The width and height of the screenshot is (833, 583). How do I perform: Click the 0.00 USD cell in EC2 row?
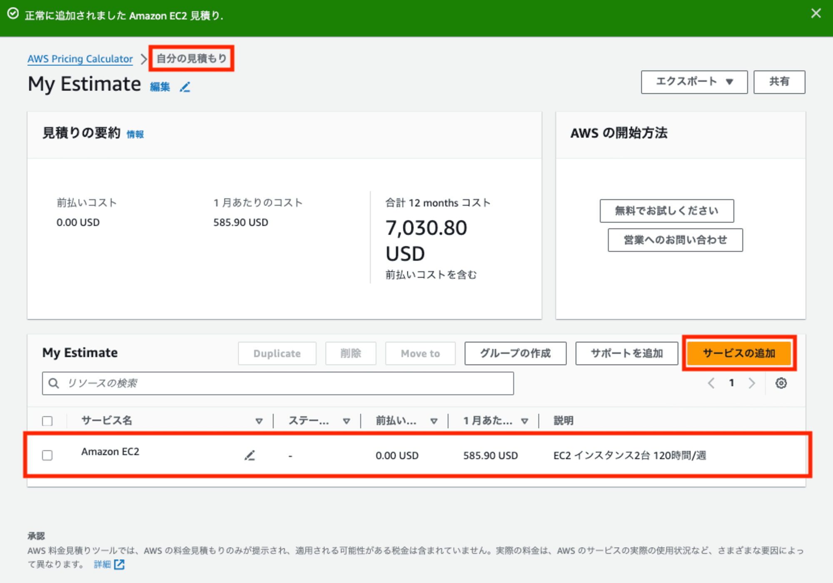click(397, 455)
